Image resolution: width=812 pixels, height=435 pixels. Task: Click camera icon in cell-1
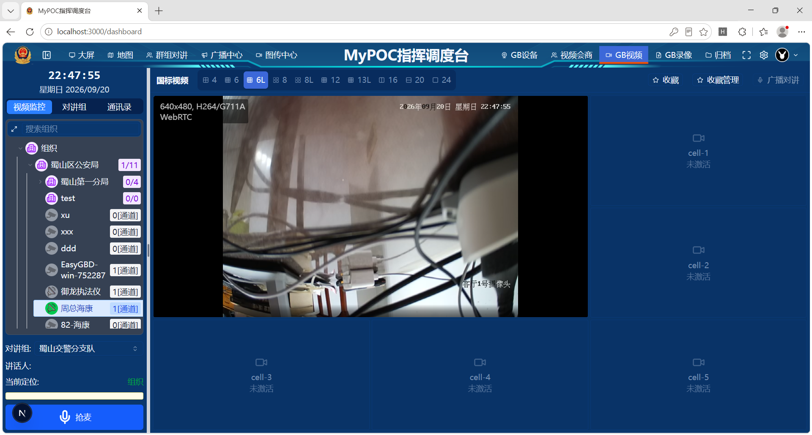coord(698,138)
